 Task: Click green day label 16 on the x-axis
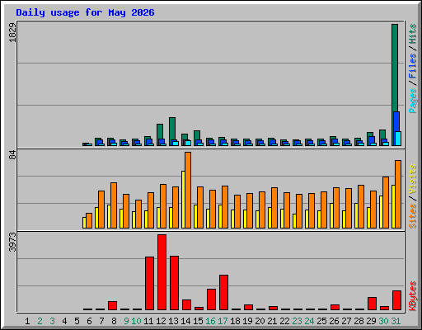point(210,321)
